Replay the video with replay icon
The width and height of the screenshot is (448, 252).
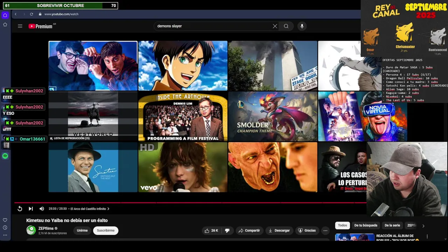[20, 209]
